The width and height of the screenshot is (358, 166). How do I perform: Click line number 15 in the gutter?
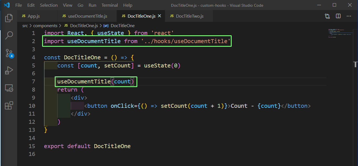(x=32, y=146)
